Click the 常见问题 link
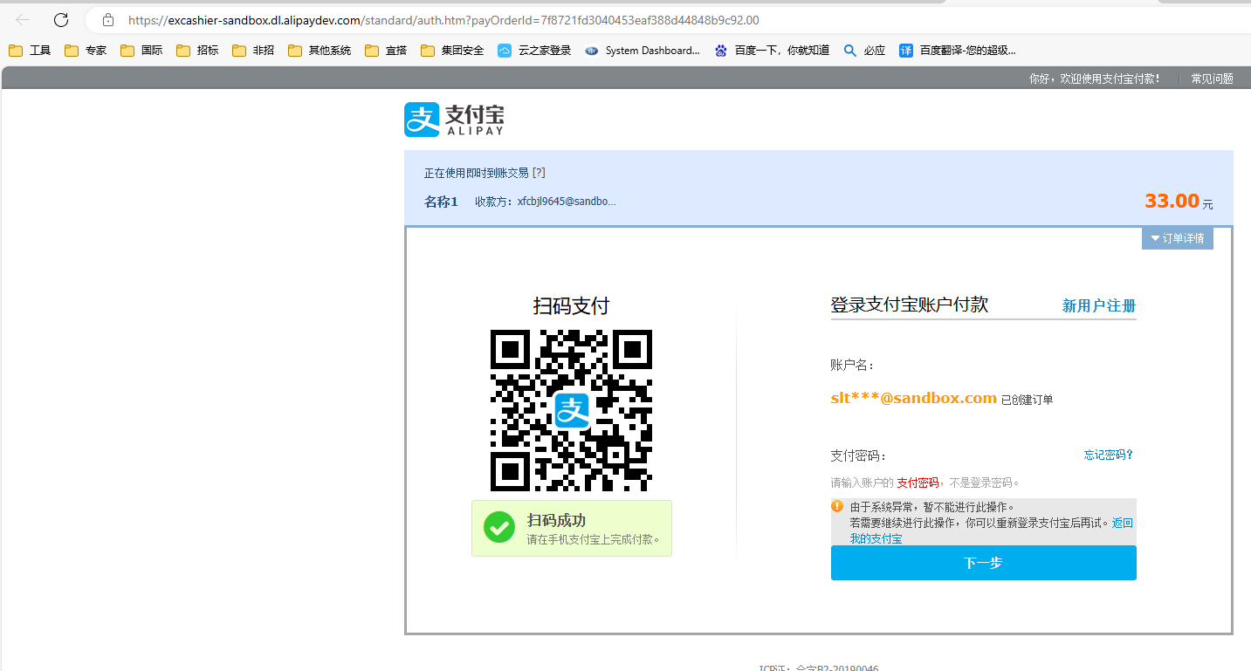Viewport: 1251px width, 671px height. [x=1213, y=79]
